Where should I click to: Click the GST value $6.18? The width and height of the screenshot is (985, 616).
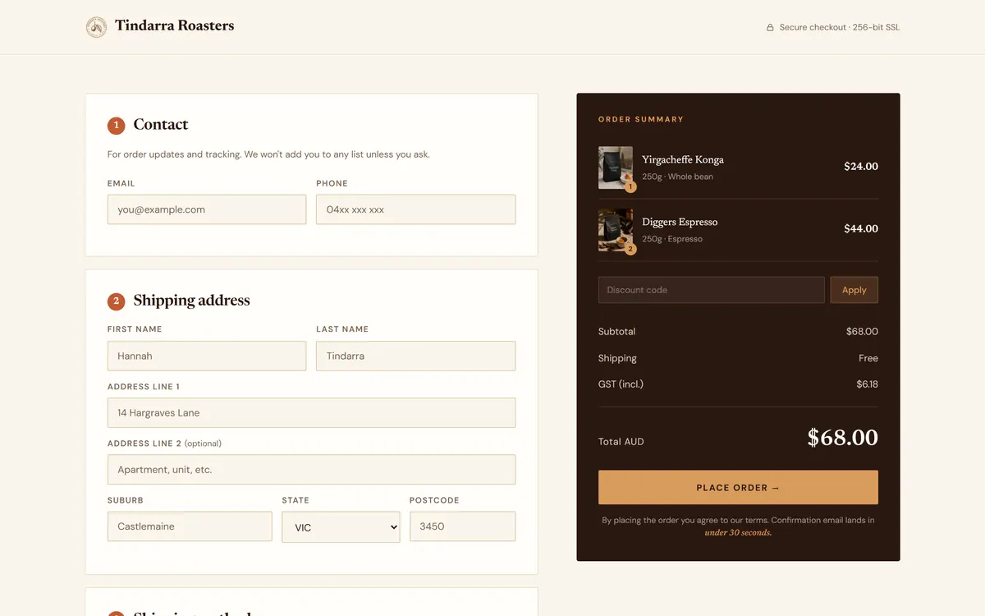(867, 384)
